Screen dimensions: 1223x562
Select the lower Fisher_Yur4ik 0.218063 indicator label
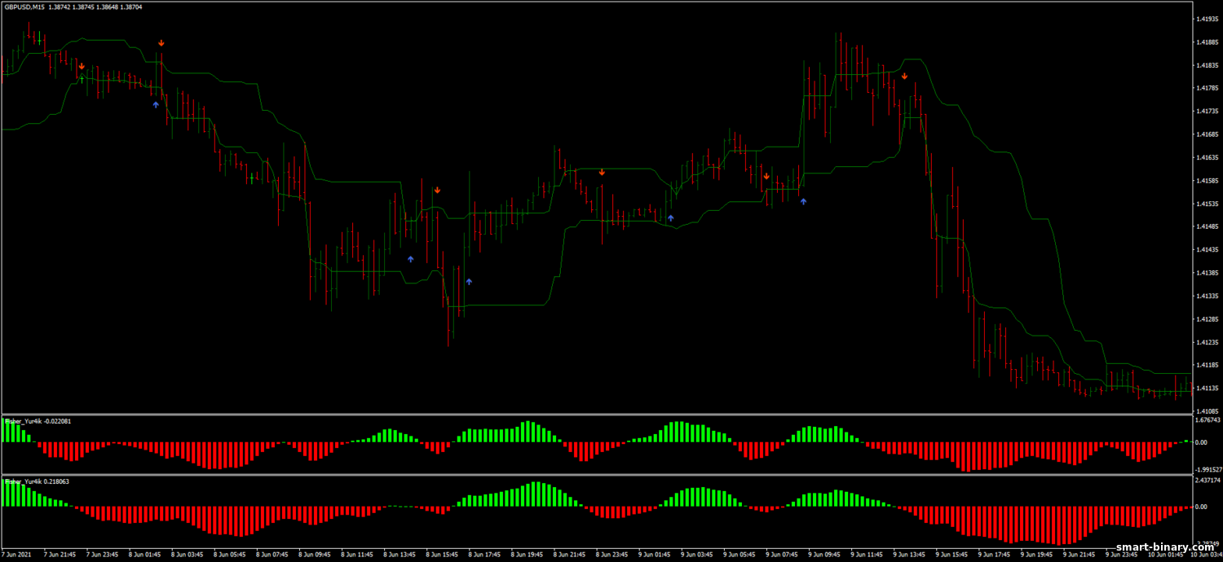point(37,481)
